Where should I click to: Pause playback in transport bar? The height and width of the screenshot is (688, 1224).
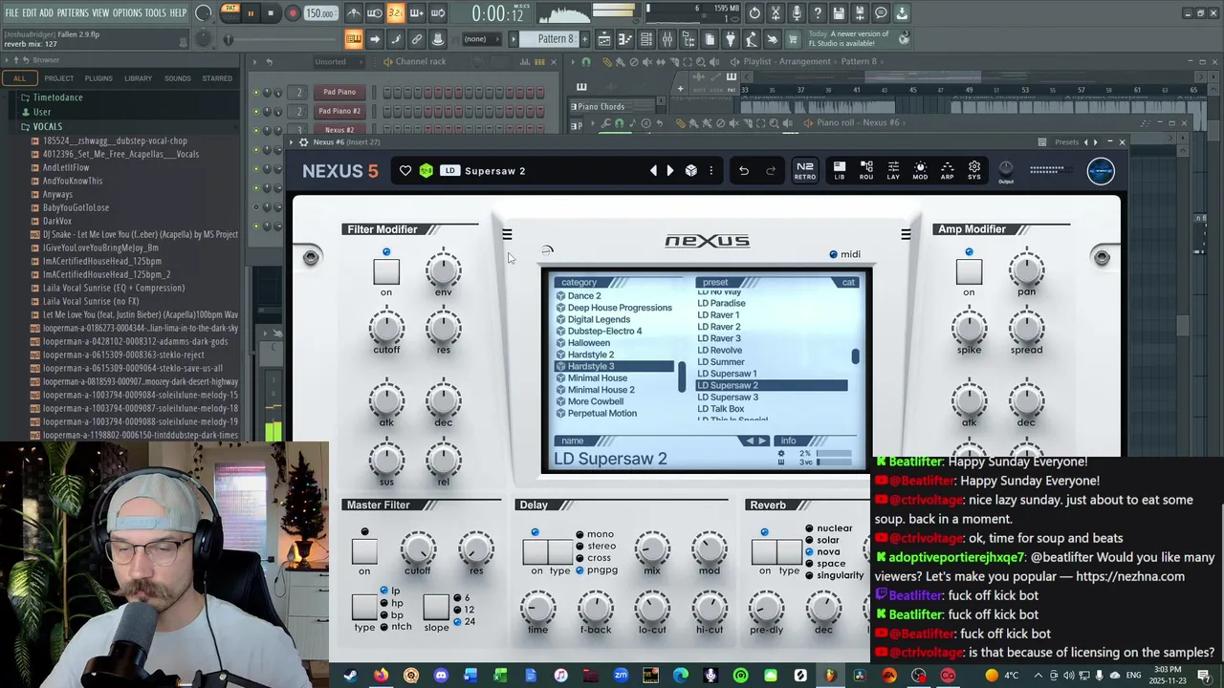coord(251,13)
